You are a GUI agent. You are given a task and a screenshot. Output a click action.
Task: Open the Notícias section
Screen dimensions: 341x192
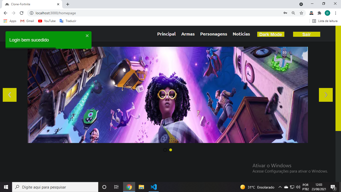[x=241, y=34]
